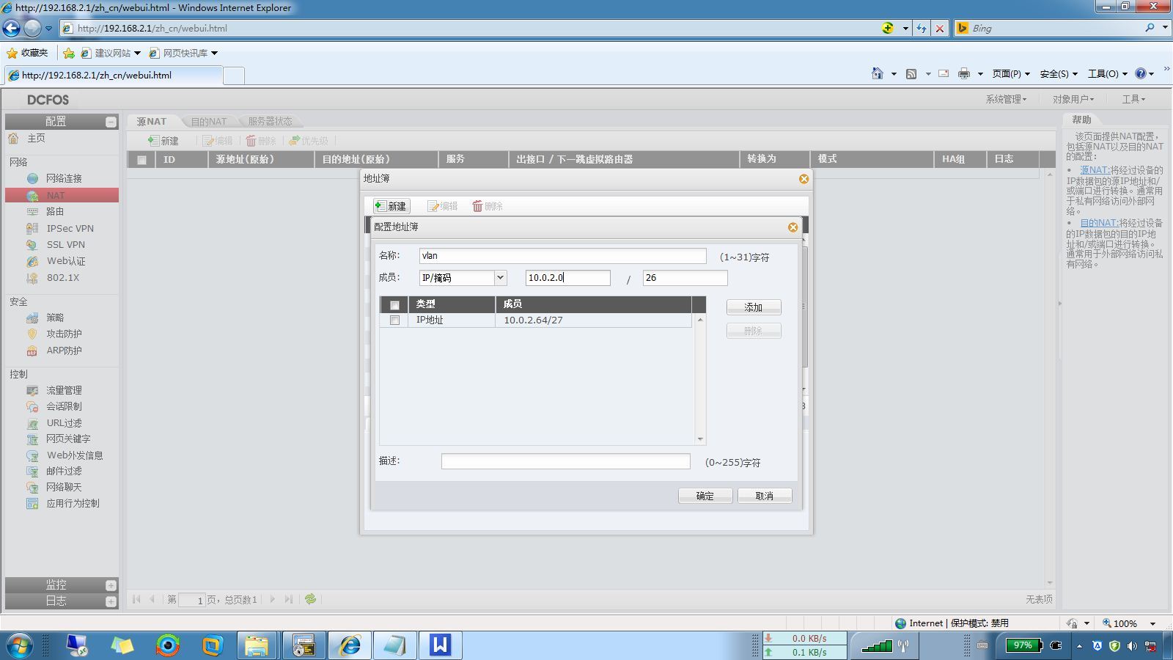Image resolution: width=1173 pixels, height=660 pixels.
Task: Click the IP address field showing 10.0.2.0
Action: coord(568,278)
